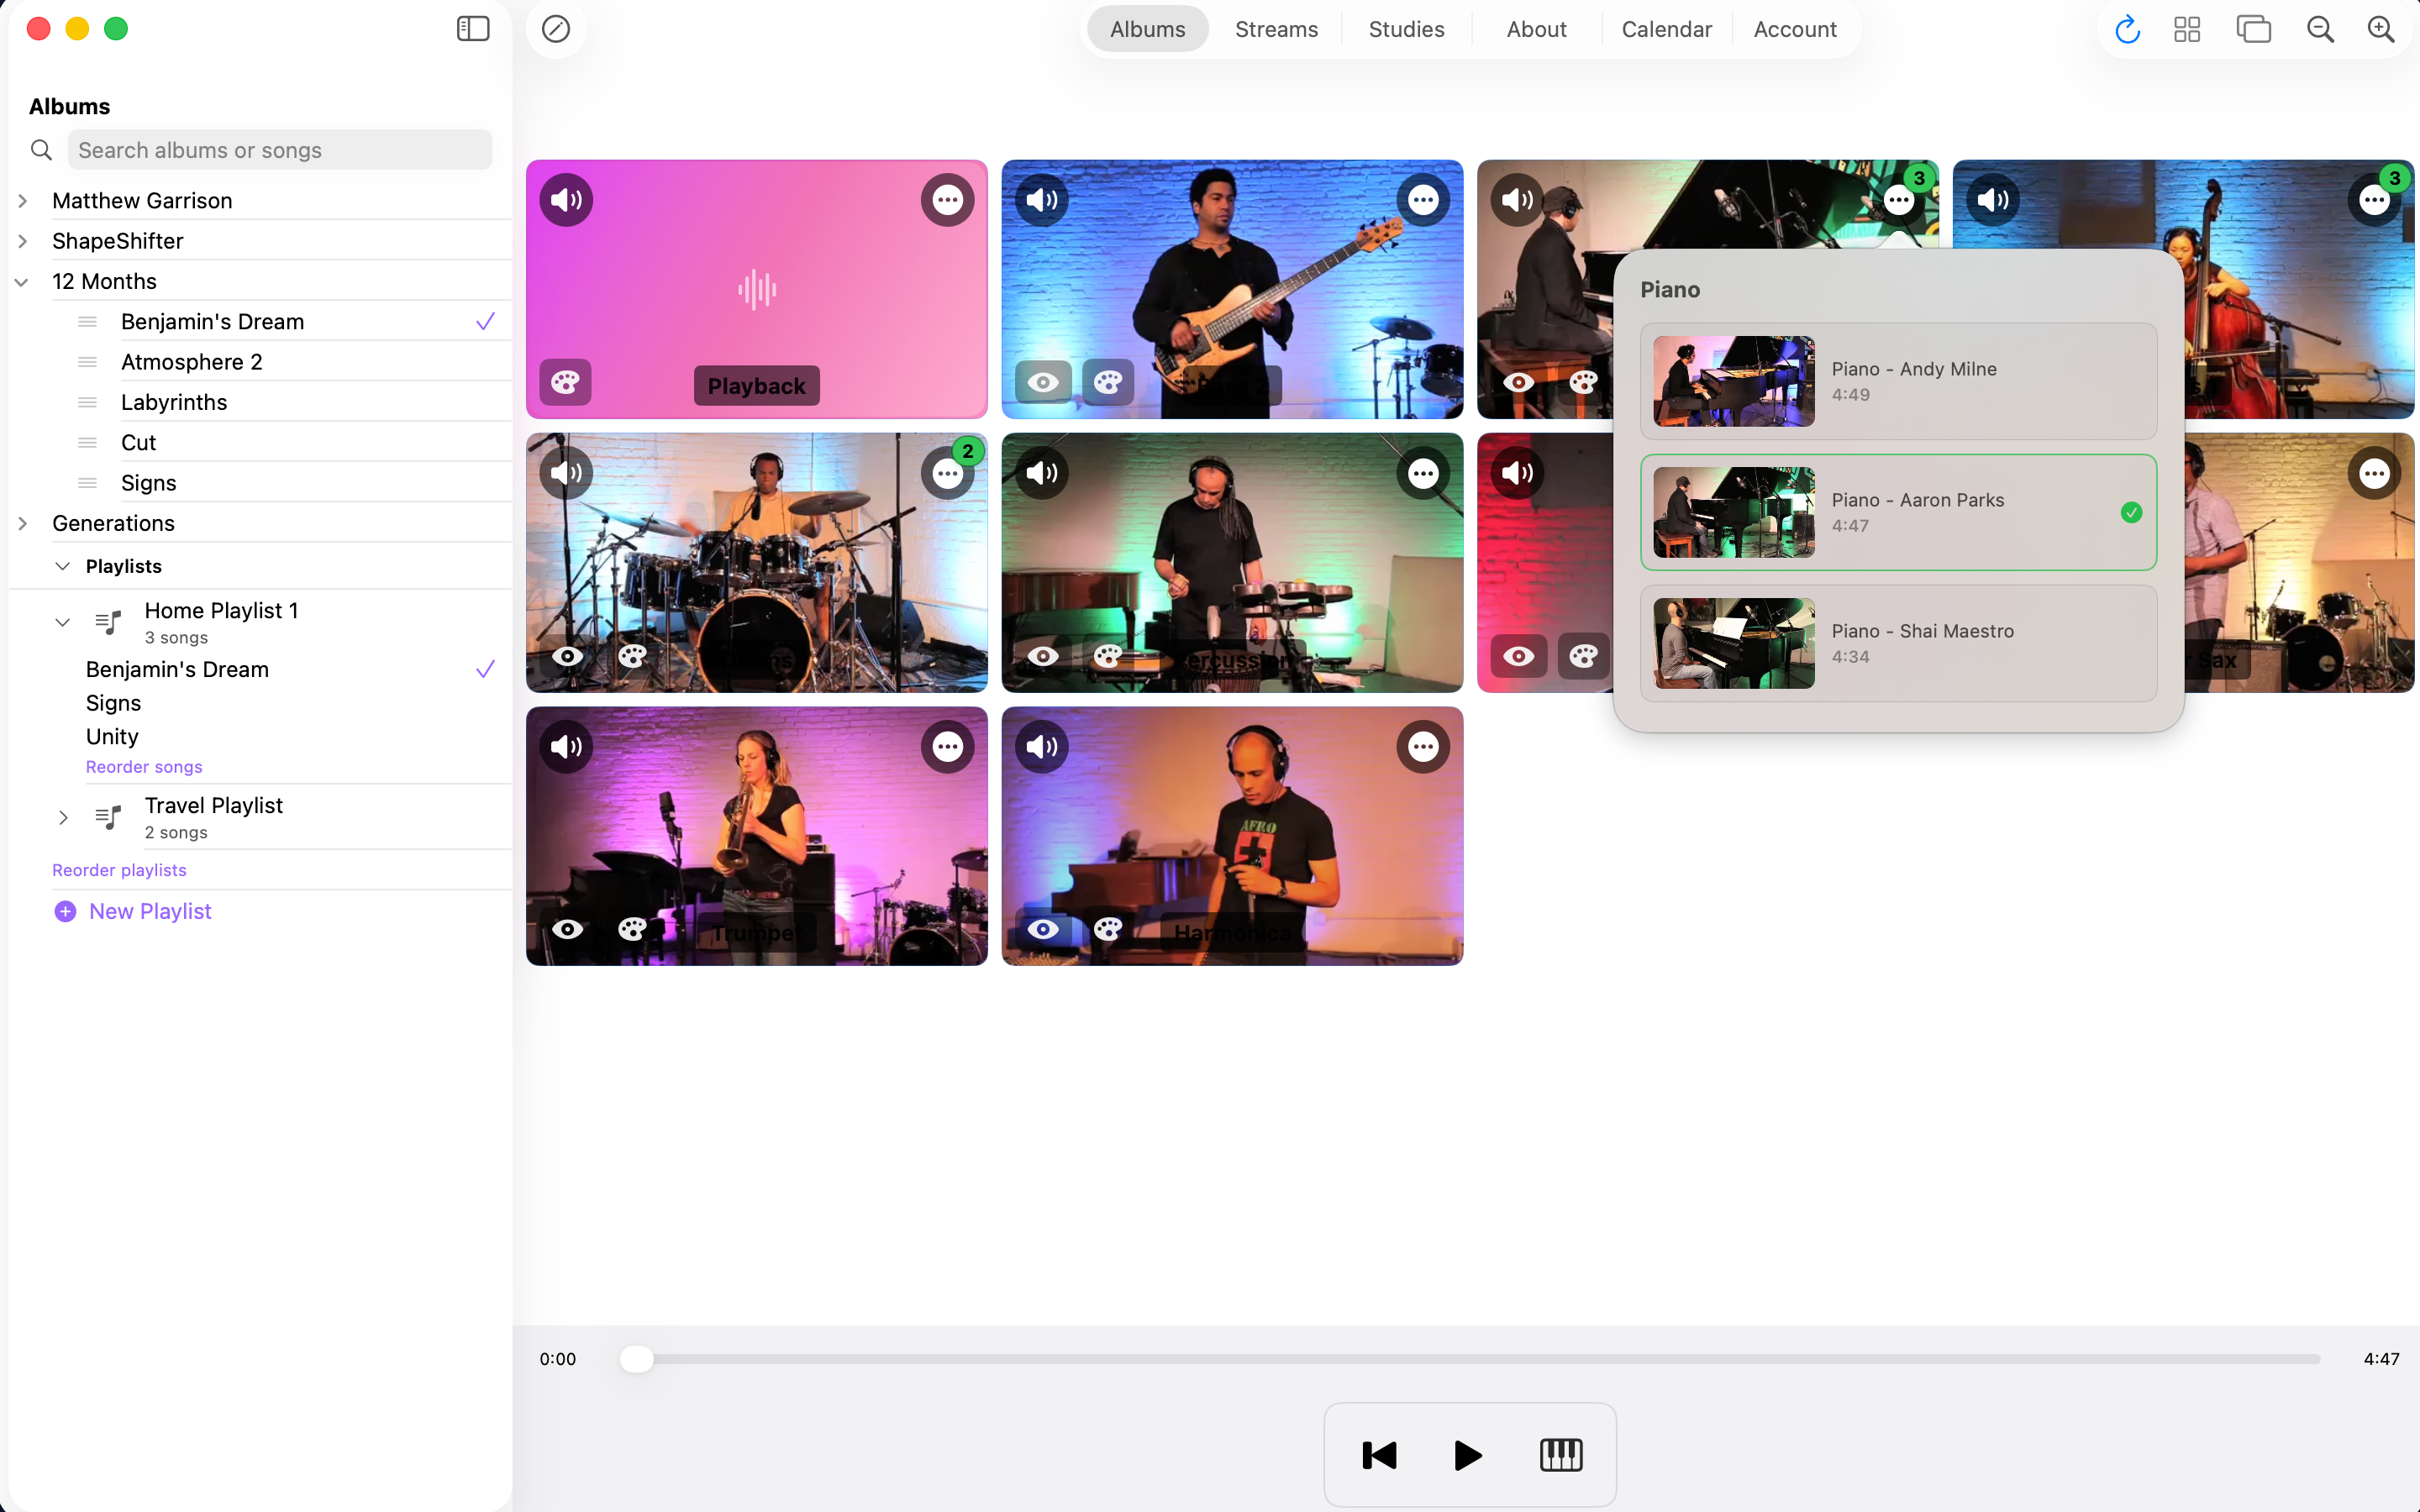Expand the Matthew Garrison album
2420x1512 pixels.
point(22,201)
